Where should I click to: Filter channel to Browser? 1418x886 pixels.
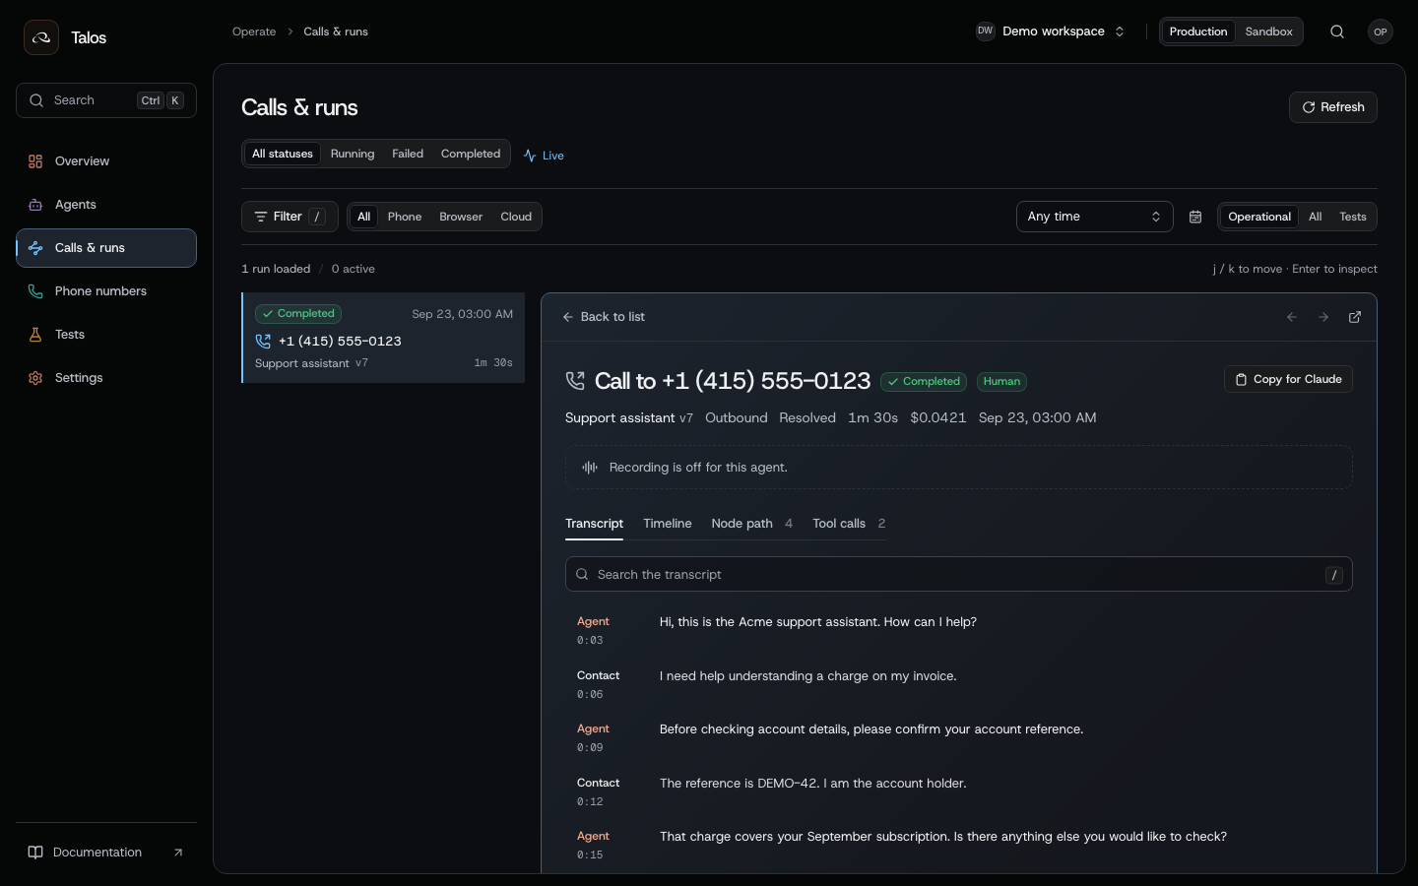pyautogui.click(x=461, y=217)
